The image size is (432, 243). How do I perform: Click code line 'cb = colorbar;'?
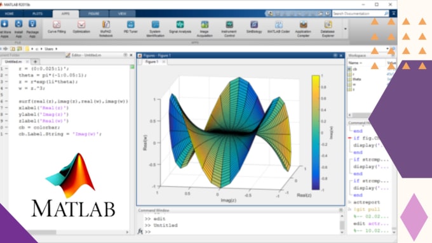point(39,128)
